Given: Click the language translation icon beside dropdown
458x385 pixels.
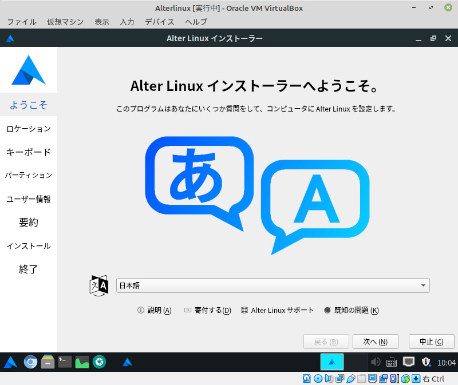Looking at the screenshot, I should [99, 285].
